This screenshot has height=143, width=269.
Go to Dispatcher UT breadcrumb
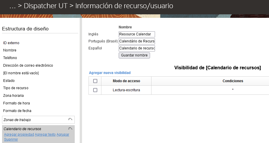[46, 6]
